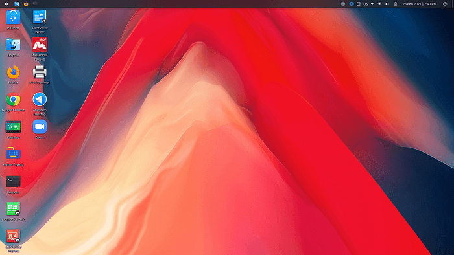This screenshot has height=255, width=454.
Task: Expand the system tray hidden icons arrow
Action: click(x=372, y=4)
